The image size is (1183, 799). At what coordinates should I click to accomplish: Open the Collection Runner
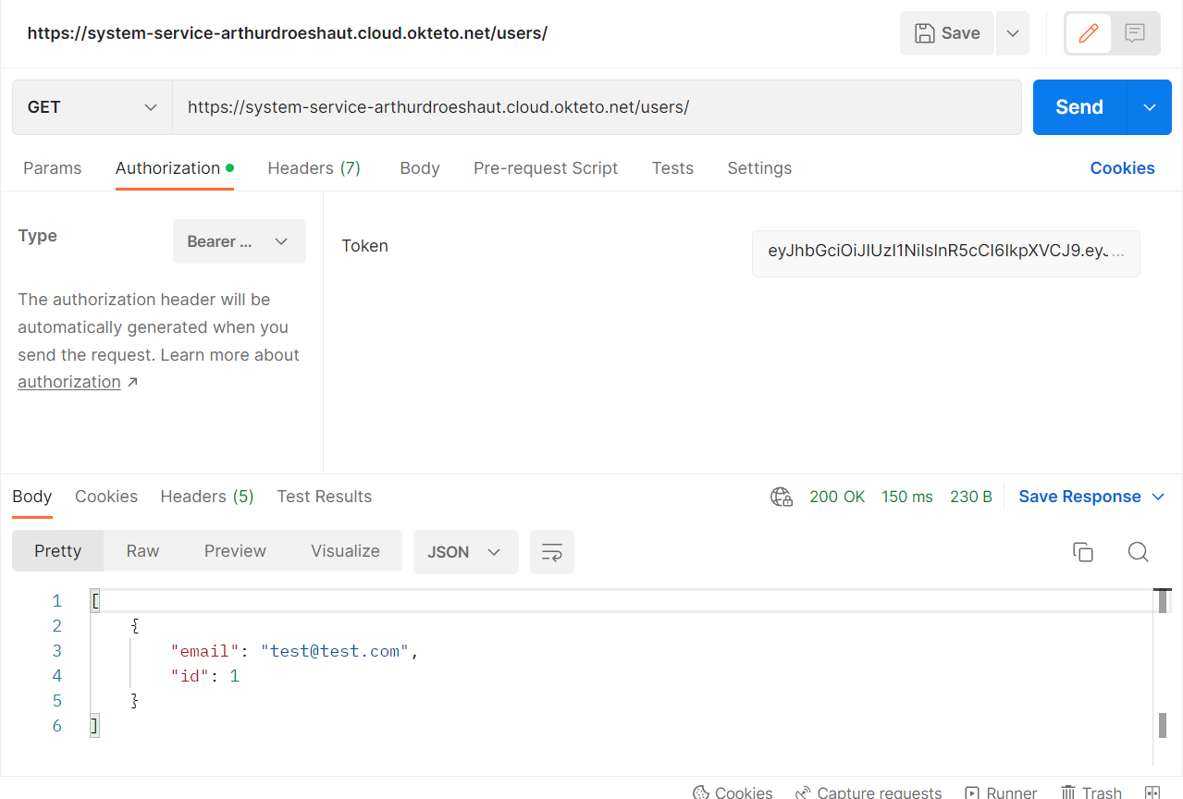tap(1001, 793)
